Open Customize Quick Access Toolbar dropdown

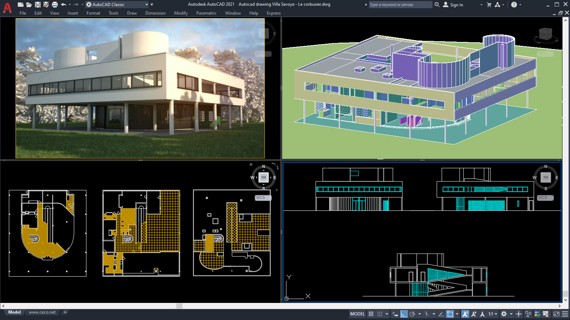click(152, 5)
